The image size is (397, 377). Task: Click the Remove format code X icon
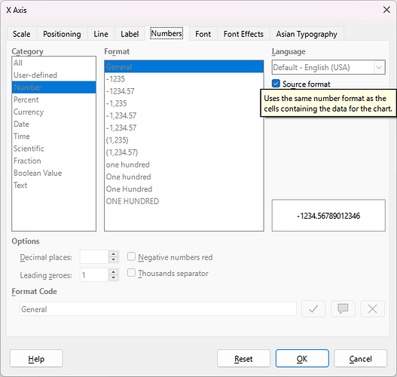(x=372, y=309)
